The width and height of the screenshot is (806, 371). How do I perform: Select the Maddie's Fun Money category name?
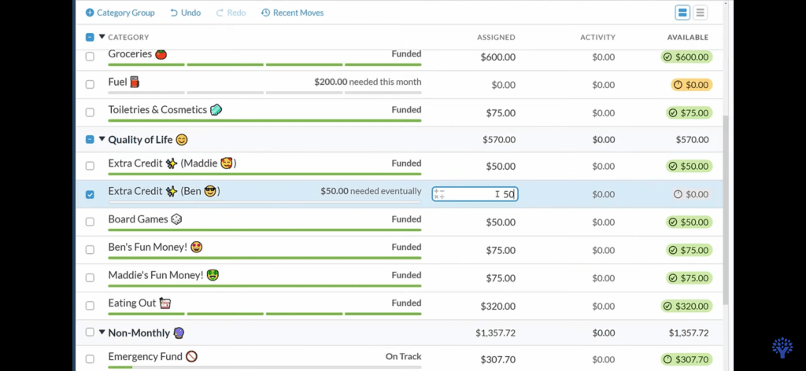pyautogui.click(x=164, y=275)
